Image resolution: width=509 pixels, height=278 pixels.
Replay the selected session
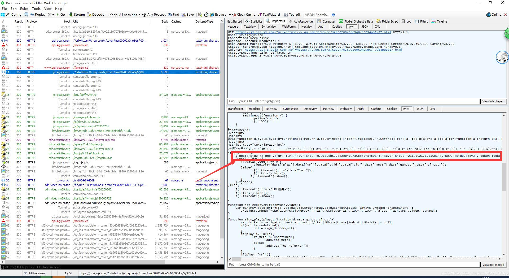coord(38,15)
